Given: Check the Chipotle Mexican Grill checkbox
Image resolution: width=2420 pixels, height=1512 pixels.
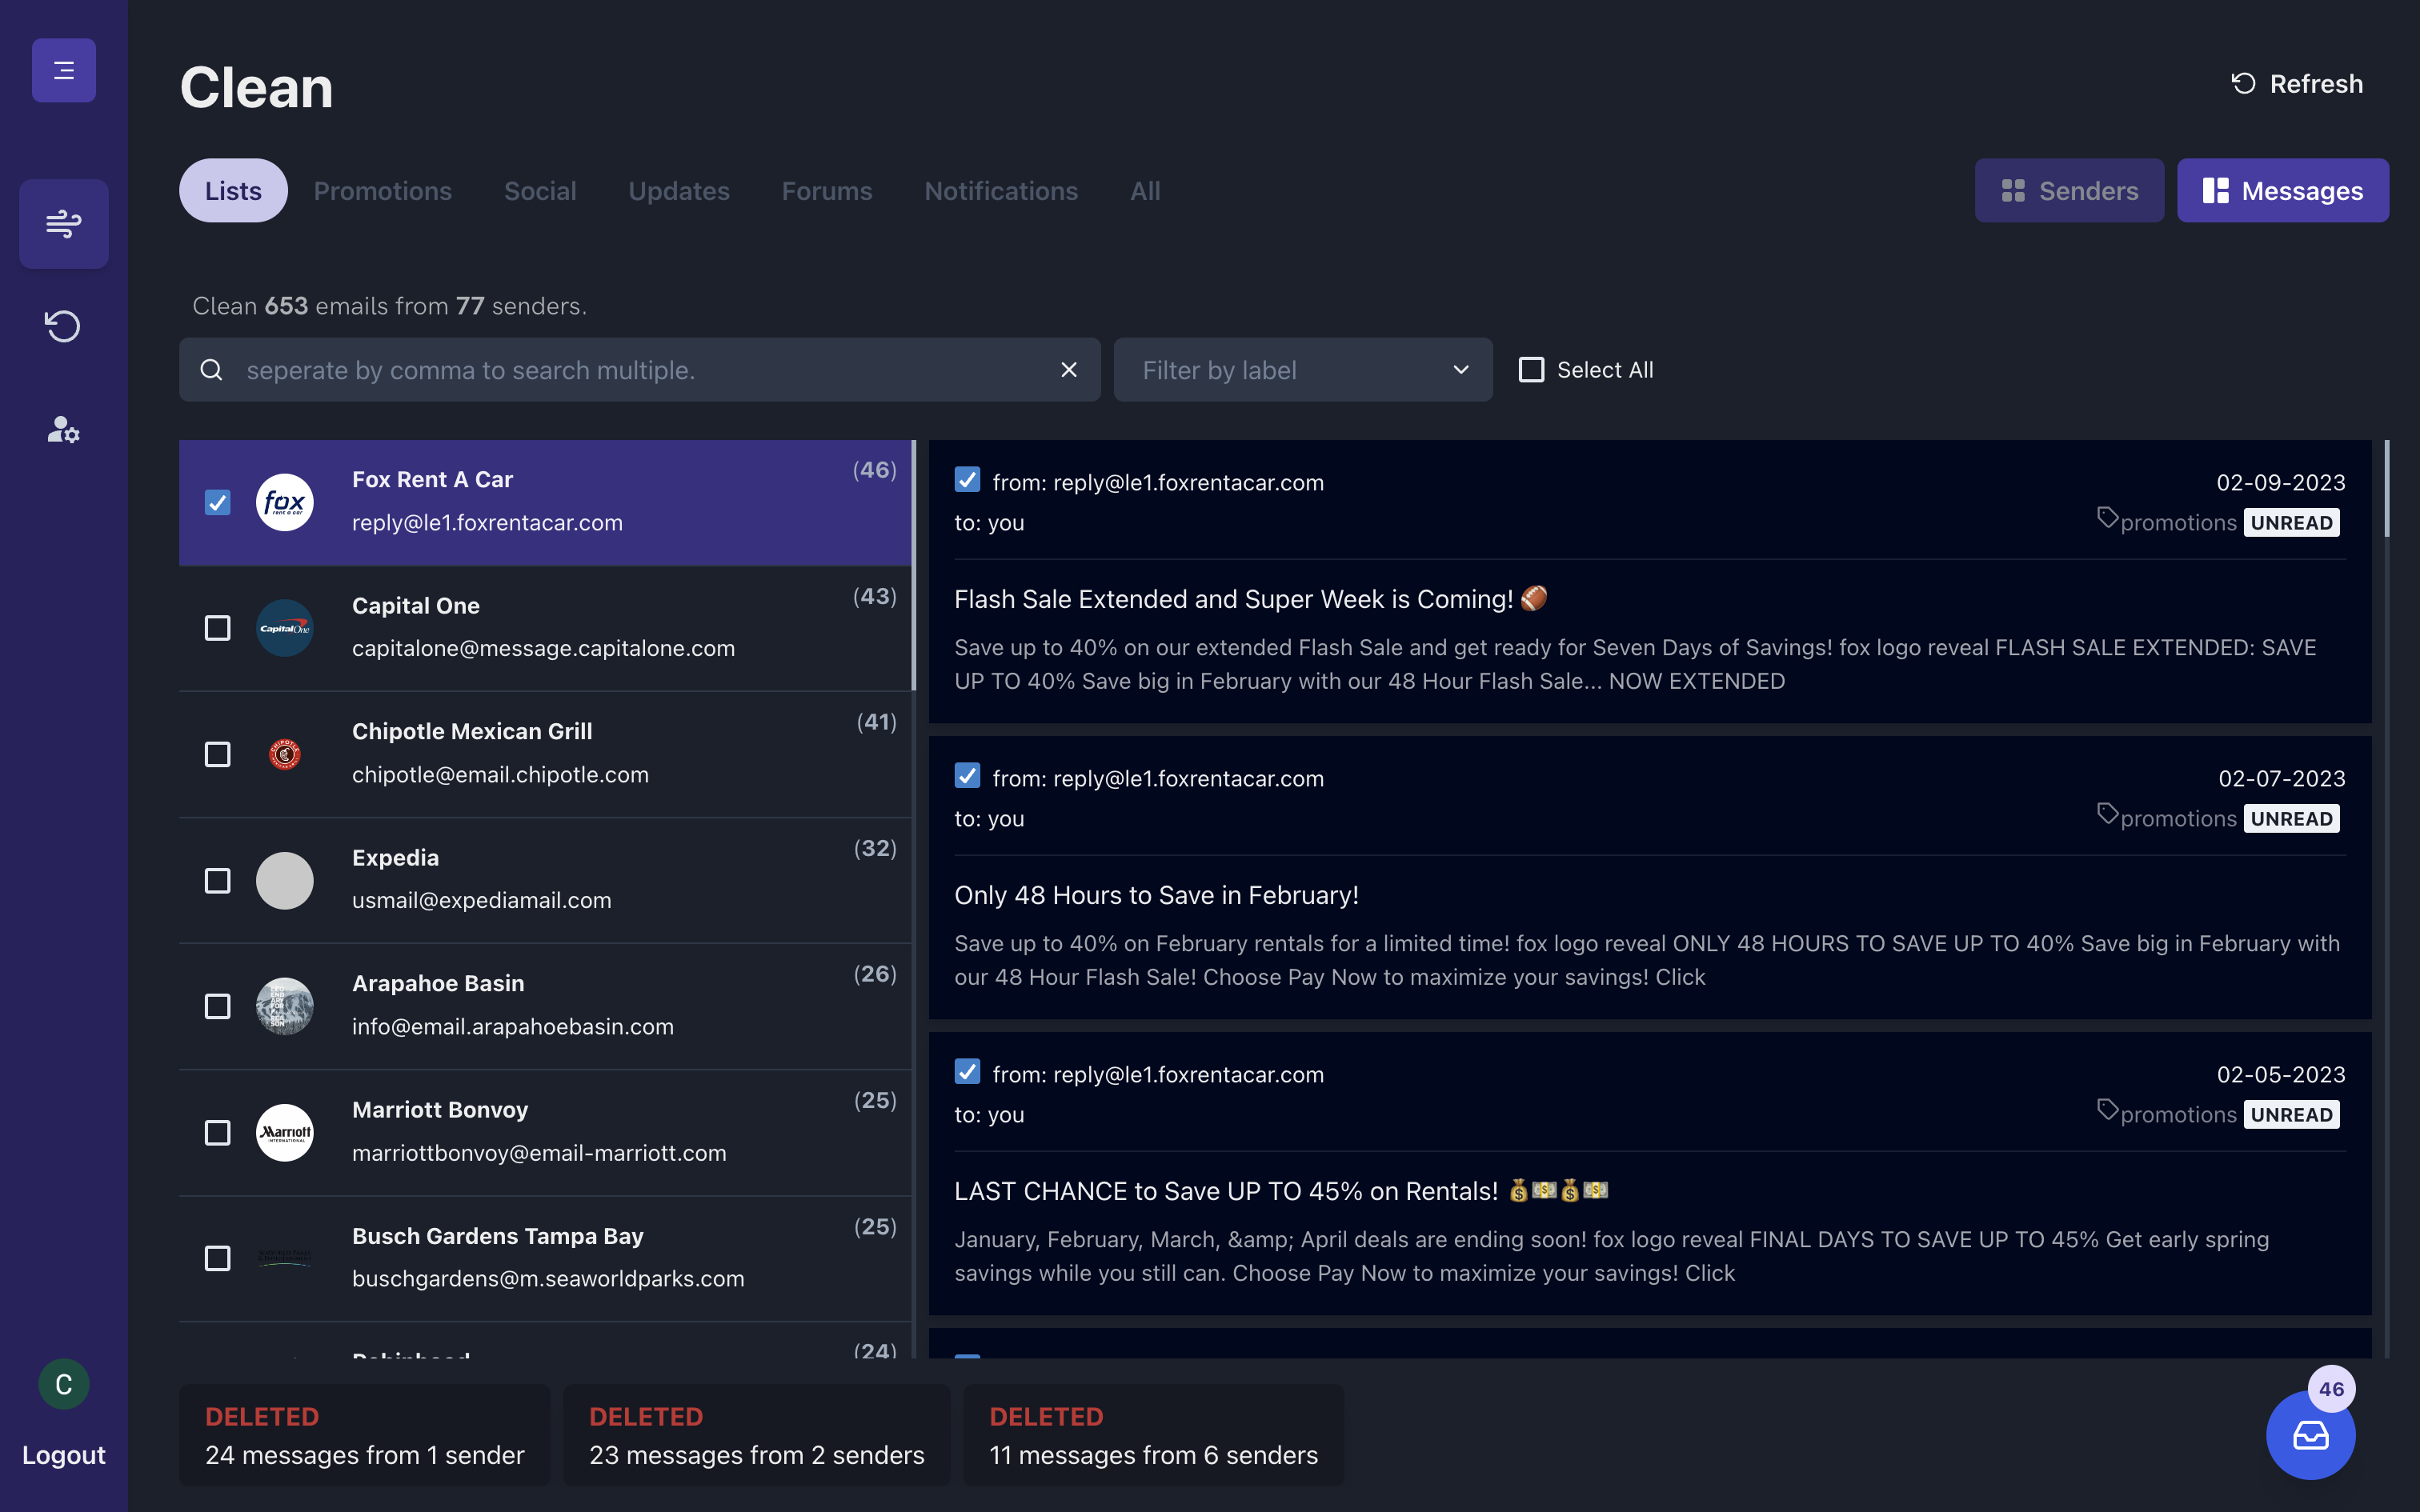Looking at the screenshot, I should [217, 754].
